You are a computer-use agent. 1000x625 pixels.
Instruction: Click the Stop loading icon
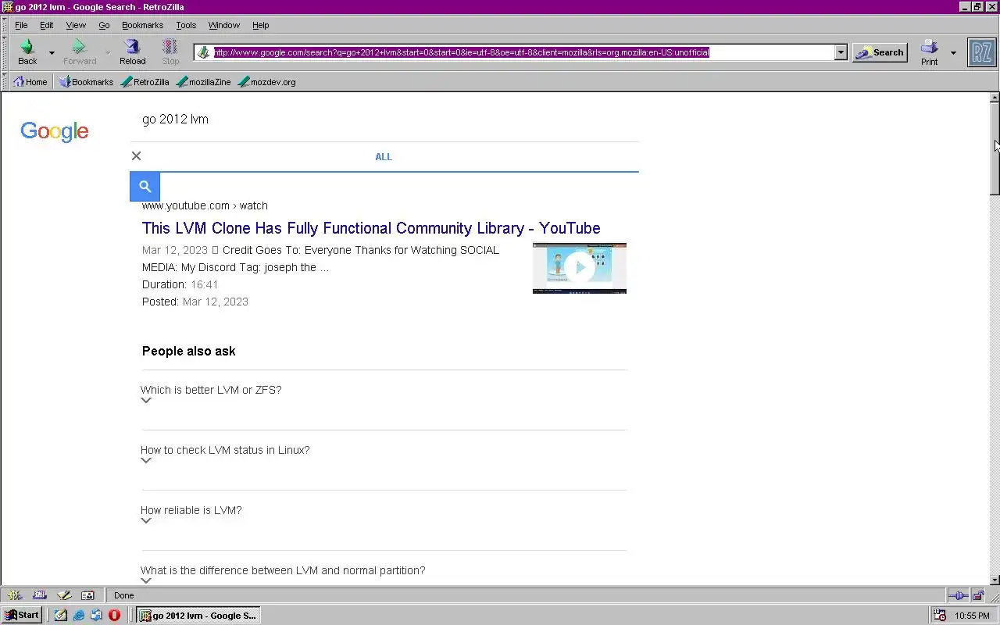(170, 52)
